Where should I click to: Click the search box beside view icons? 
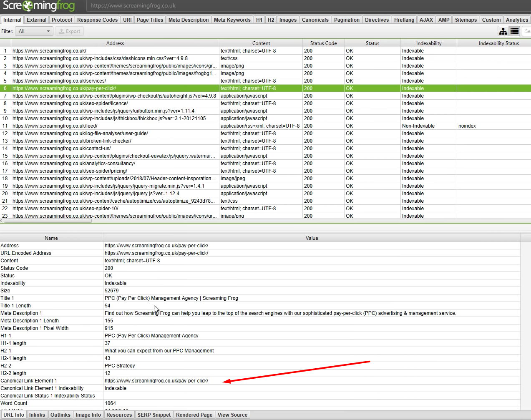[527, 31]
